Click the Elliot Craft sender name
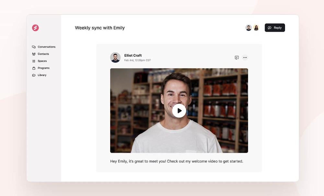 pos(133,55)
